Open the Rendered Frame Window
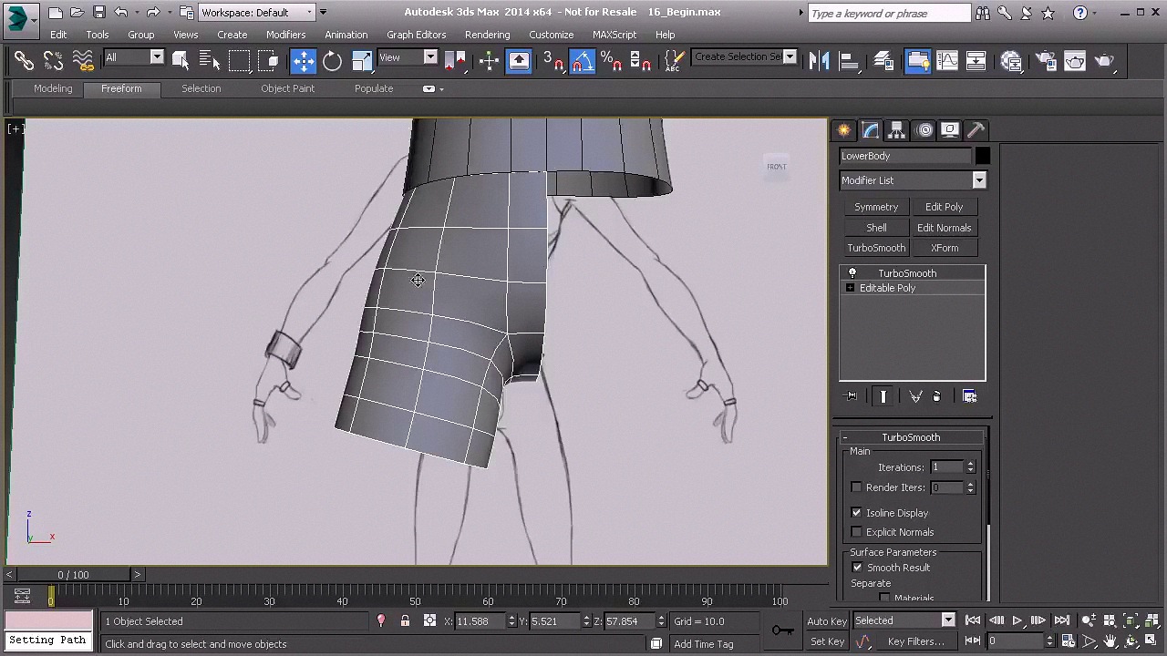 (x=1075, y=61)
